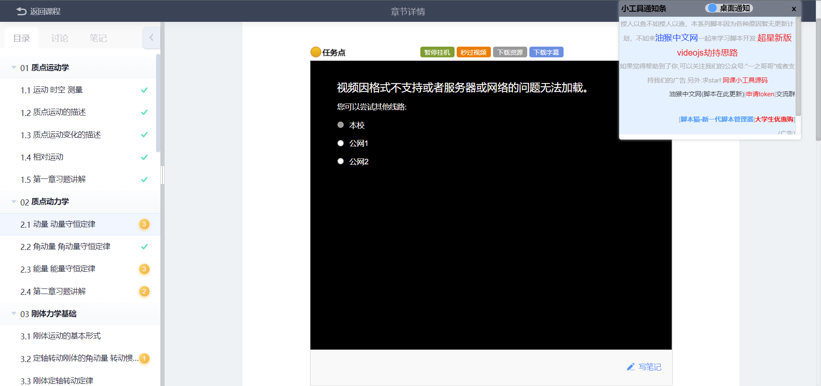Collapse the 01 质点运动学 chapter
Screen dimensions: 821x386
[x=14, y=68]
